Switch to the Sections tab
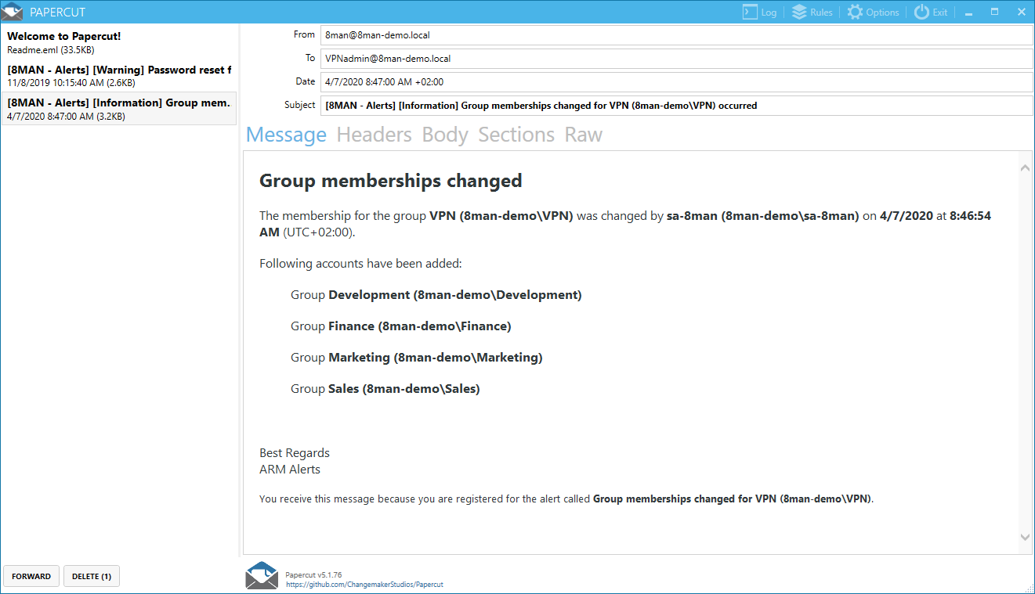 tap(516, 135)
